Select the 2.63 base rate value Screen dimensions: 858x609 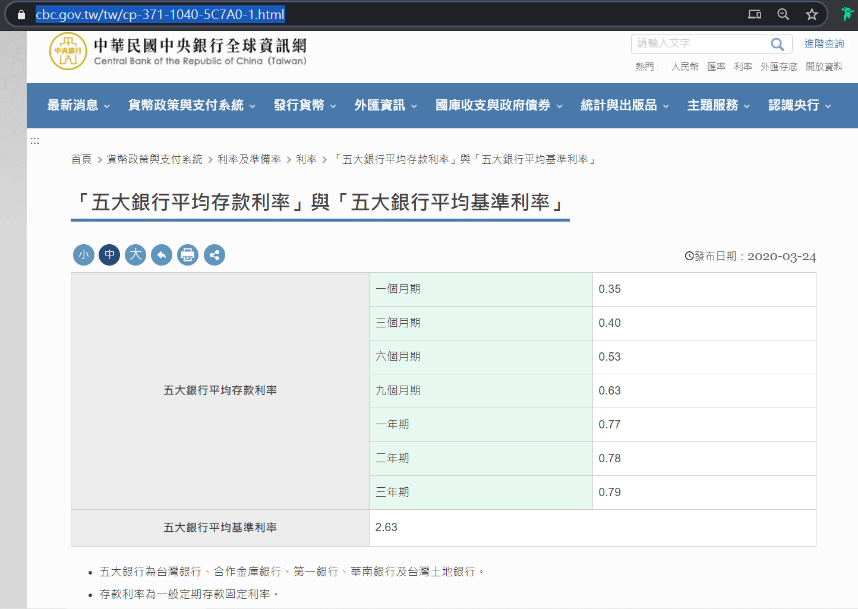386,528
